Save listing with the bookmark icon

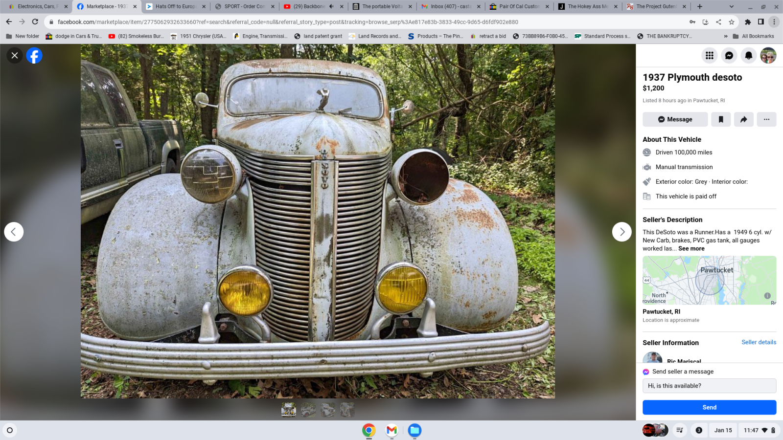tap(720, 119)
